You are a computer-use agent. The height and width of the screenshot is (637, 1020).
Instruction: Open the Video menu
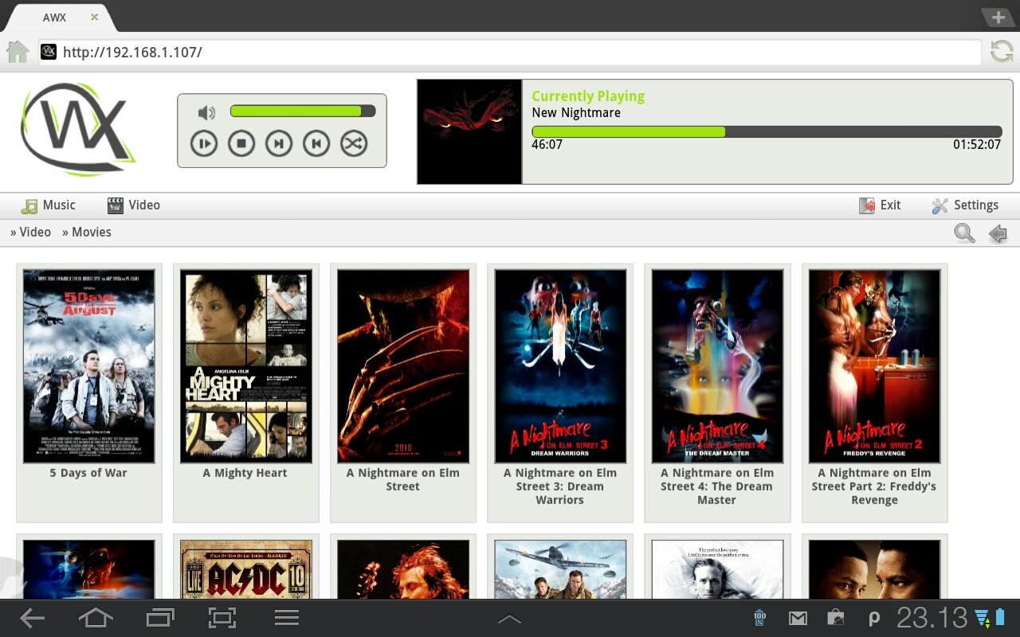(x=134, y=205)
